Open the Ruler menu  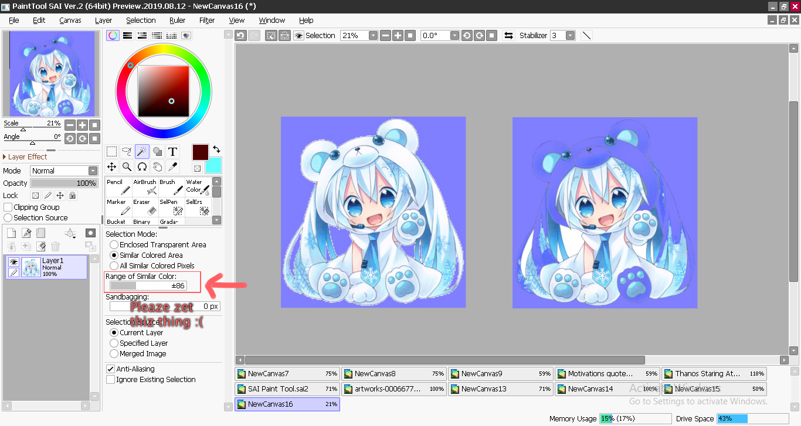click(x=178, y=20)
